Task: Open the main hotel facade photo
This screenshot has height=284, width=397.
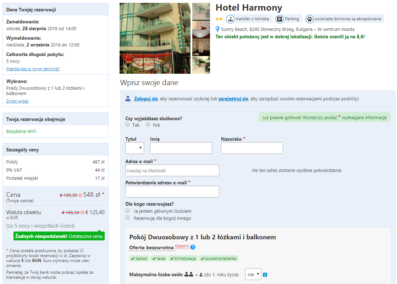Action: (x=155, y=38)
